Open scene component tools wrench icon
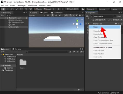The height and width of the screenshot is (94, 123). 77,15
